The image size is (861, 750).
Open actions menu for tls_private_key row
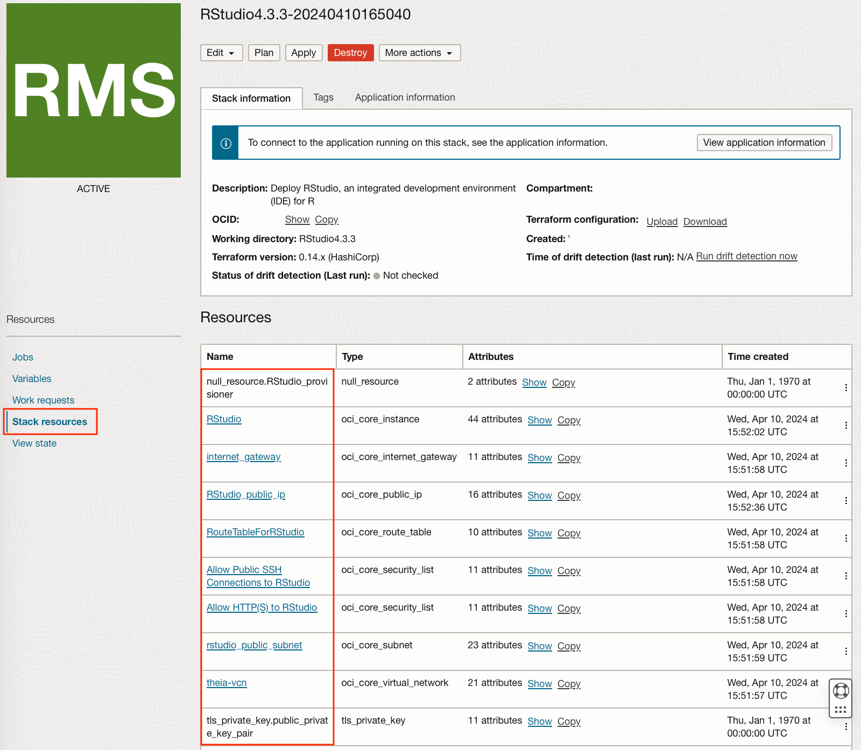point(846,727)
